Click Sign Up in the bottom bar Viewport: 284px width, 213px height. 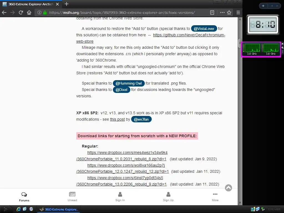pyautogui.click(x=168, y=197)
